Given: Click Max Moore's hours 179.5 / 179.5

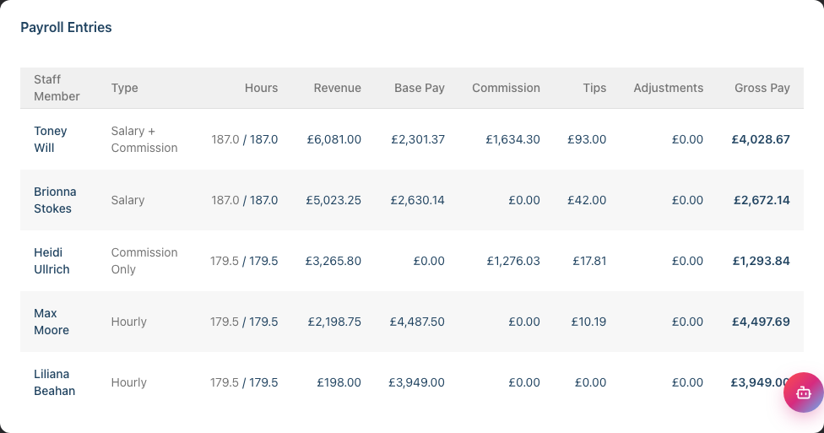Looking at the screenshot, I should (x=244, y=322).
